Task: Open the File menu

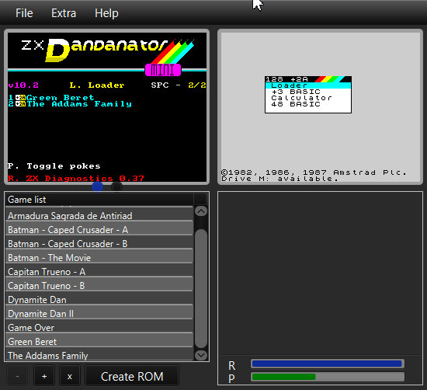Action: pyautogui.click(x=24, y=13)
